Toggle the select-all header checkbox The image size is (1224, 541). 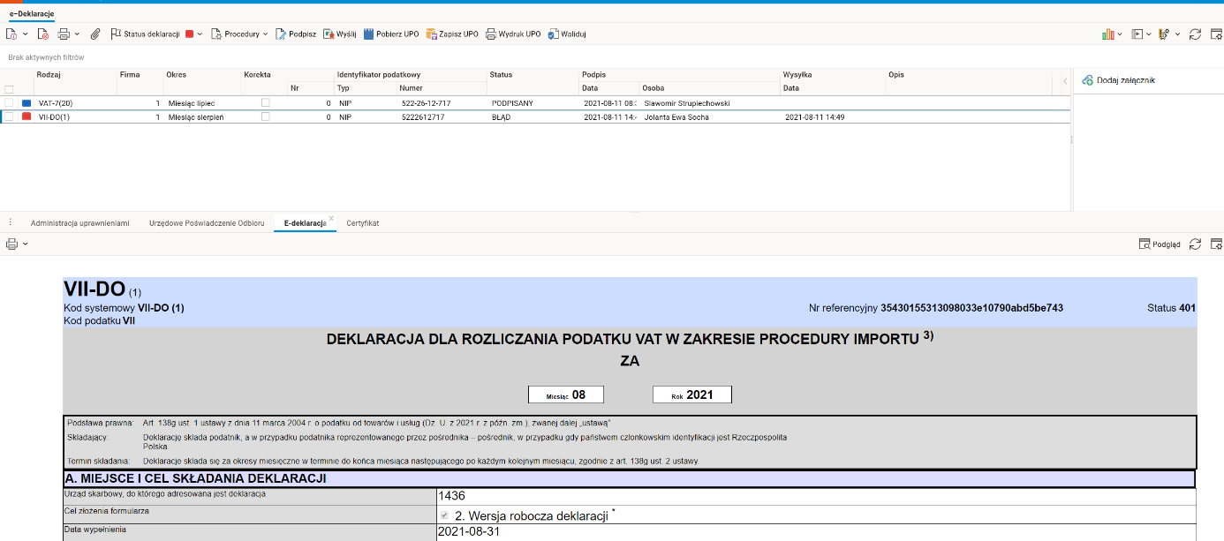click(9, 89)
